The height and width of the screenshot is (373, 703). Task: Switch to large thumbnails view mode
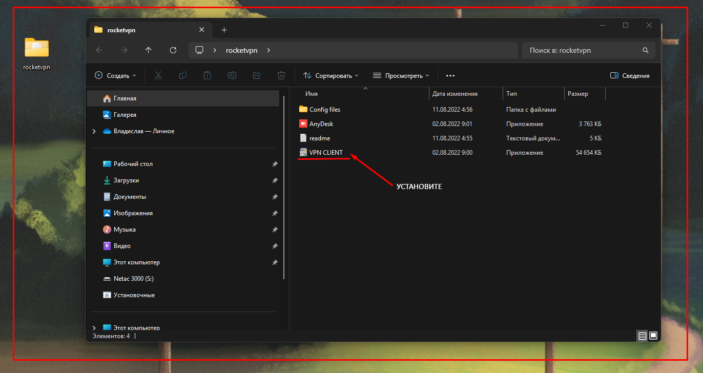point(653,336)
